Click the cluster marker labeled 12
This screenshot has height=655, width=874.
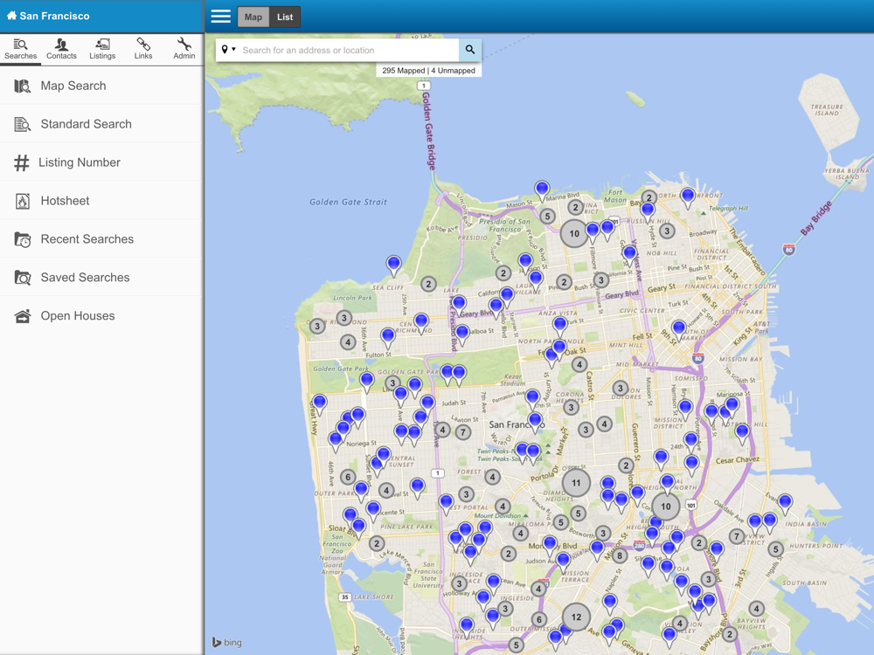pos(576,617)
